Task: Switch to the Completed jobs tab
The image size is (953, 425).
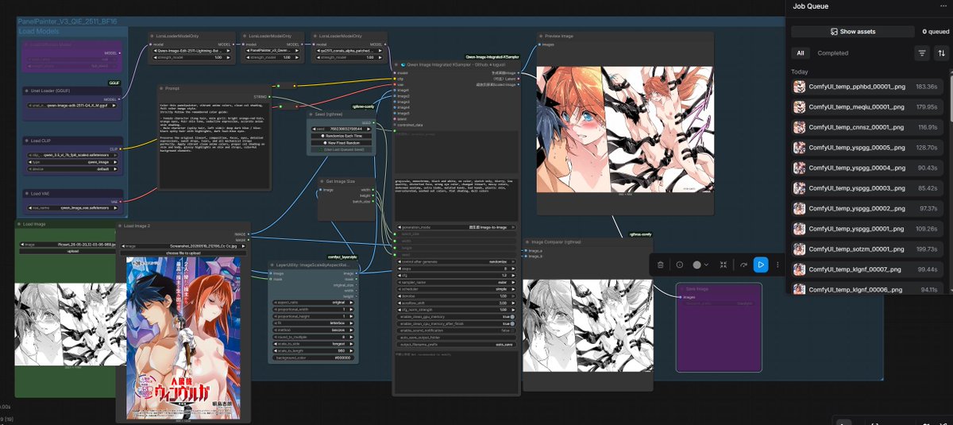Action: click(833, 53)
